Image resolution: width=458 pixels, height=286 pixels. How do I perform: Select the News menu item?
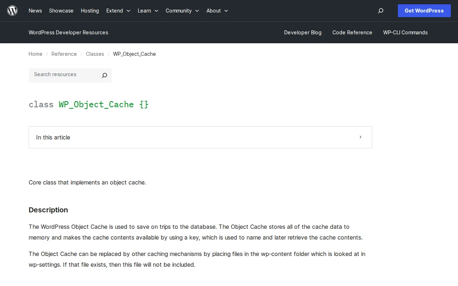click(35, 11)
